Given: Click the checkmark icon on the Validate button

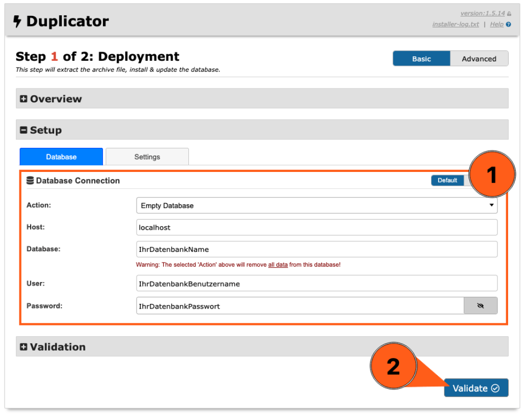Looking at the screenshot, I should click(495, 388).
